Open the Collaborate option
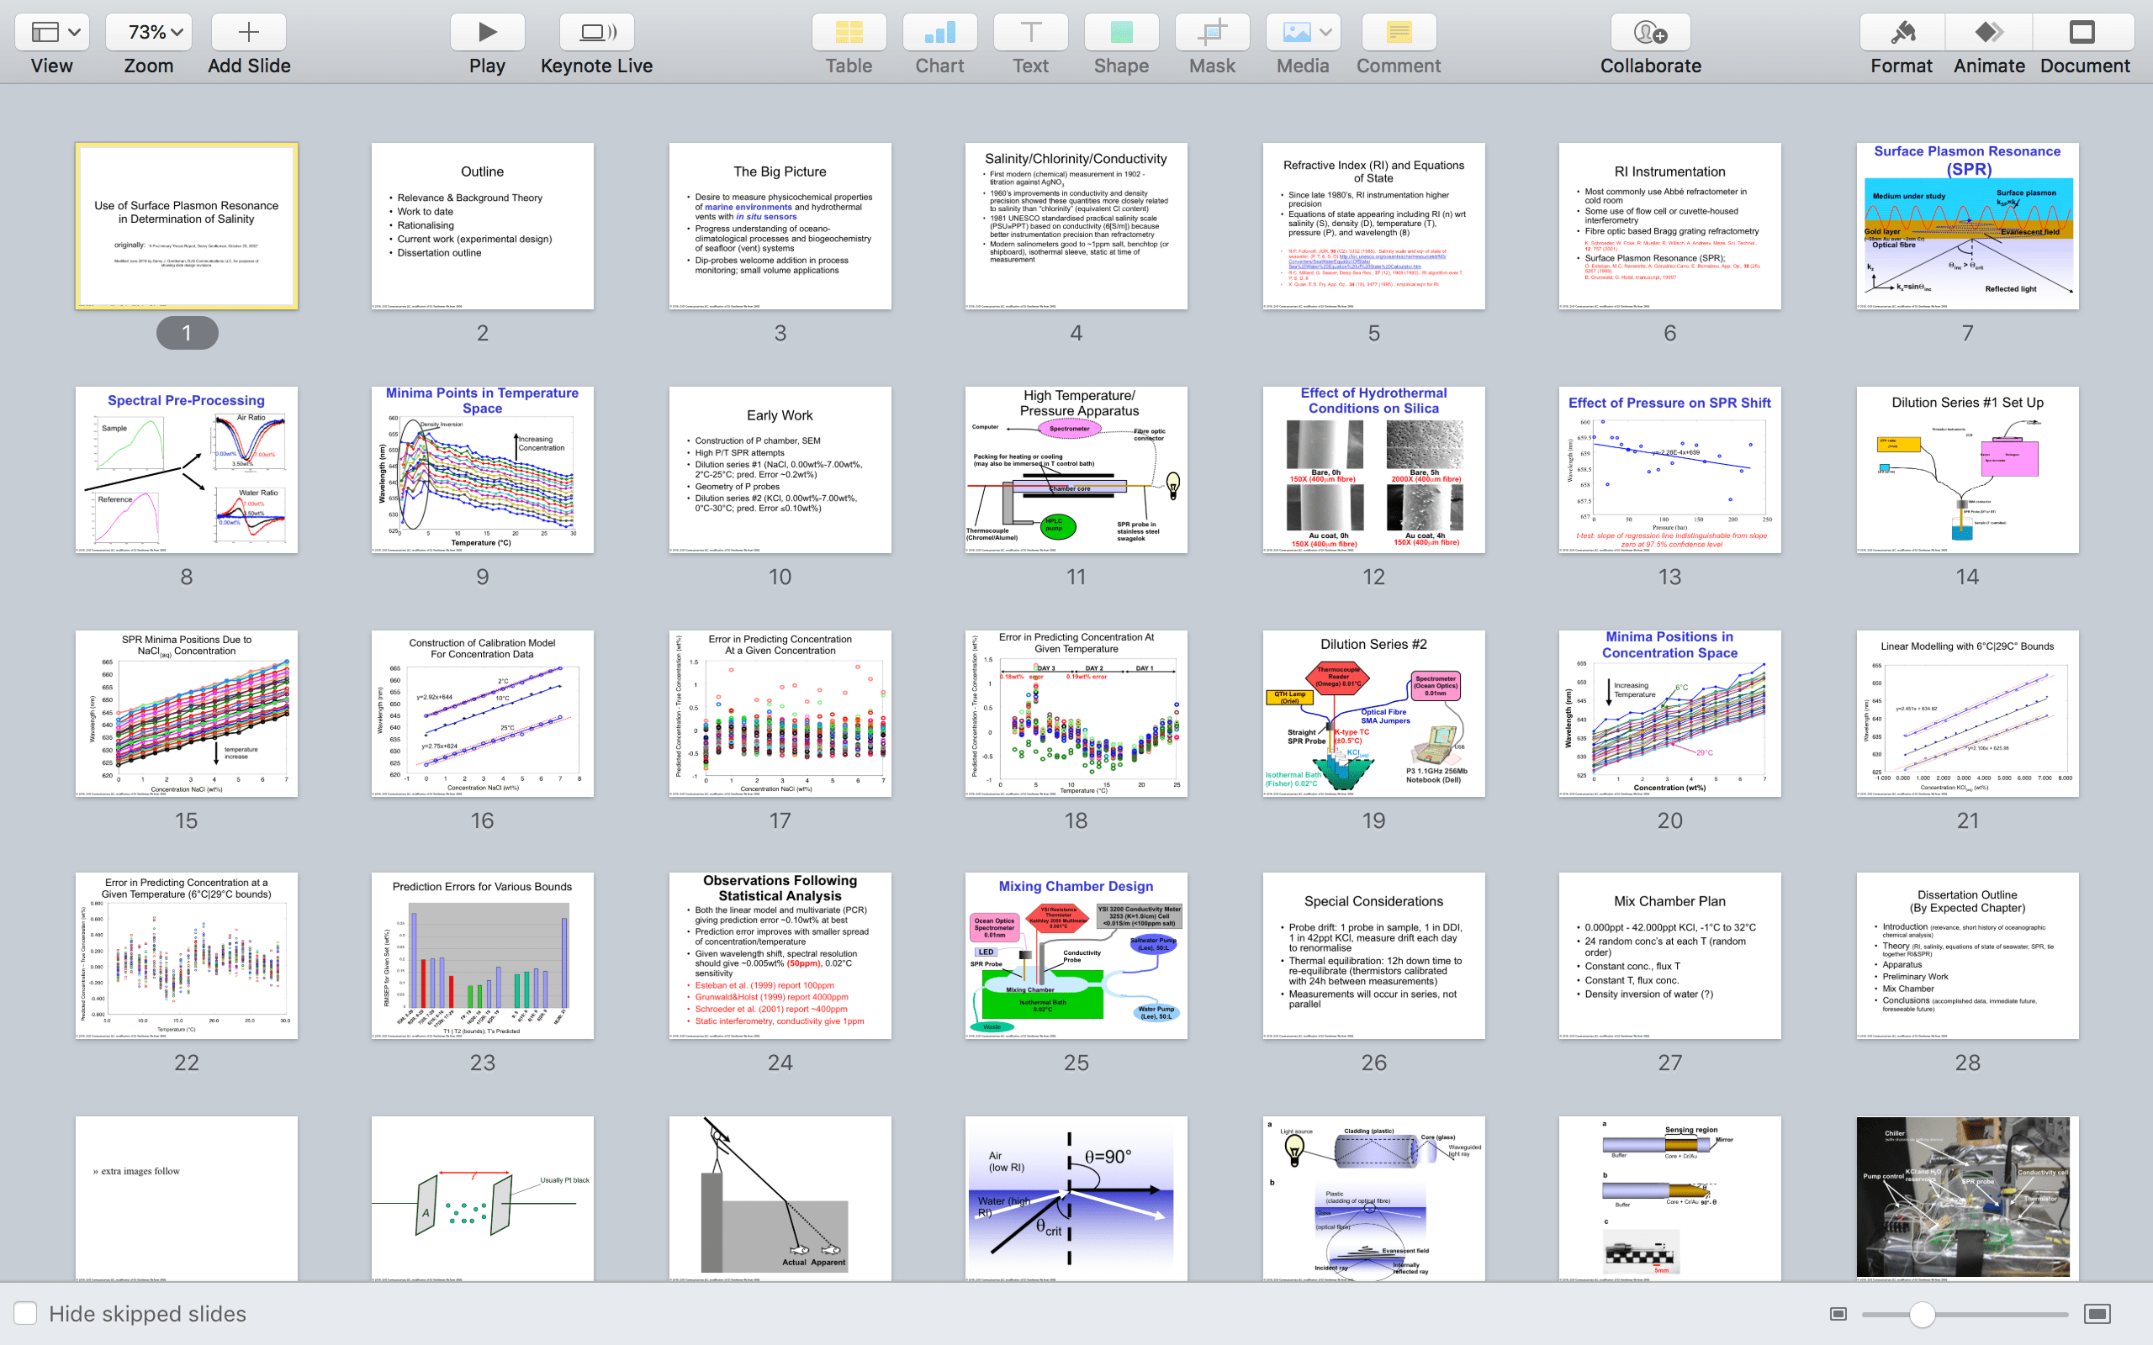The height and width of the screenshot is (1345, 2153). (x=1649, y=33)
